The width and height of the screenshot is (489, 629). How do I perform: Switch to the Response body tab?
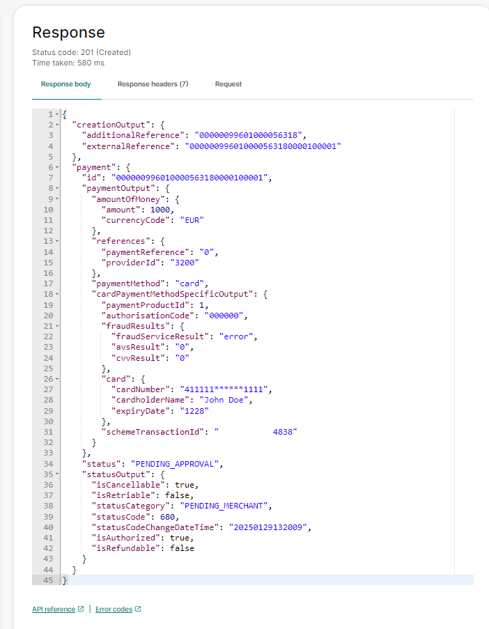coord(65,84)
